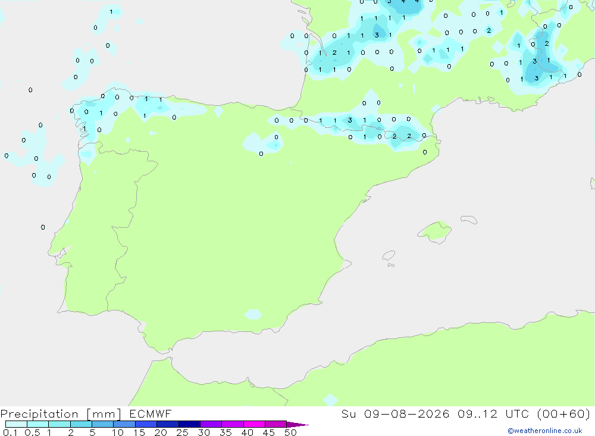Viewport: 595px width, 436px height.
Task: Click the legend arrow tip above 50 mm
Action: [x=297, y=424]
